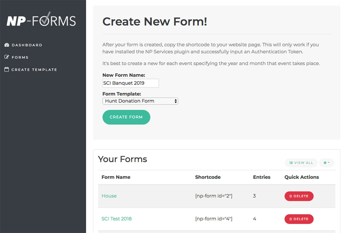The width and height of the screenshot is (343, 233).
Task: Open the House form link
Action: pos(109,196)
